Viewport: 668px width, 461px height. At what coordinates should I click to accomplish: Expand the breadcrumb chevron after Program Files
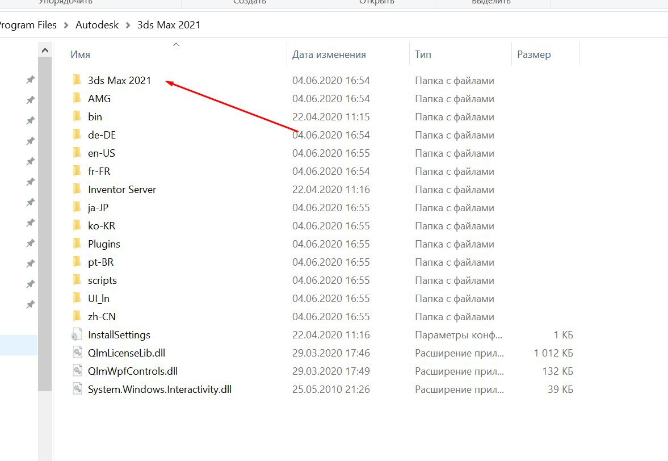click(x=66, y=25)
